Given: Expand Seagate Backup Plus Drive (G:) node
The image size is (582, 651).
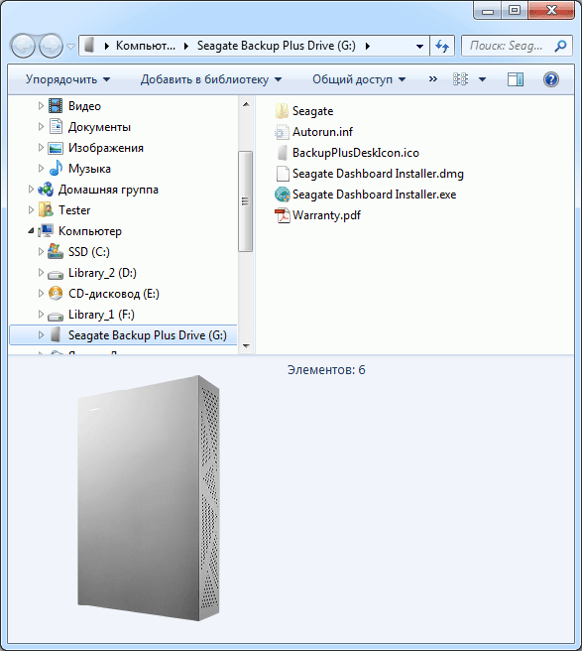Looking at the screenshot, I should [41, 334].
